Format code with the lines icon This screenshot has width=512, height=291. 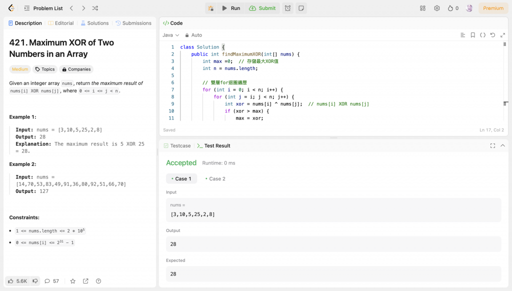(462, 35)
